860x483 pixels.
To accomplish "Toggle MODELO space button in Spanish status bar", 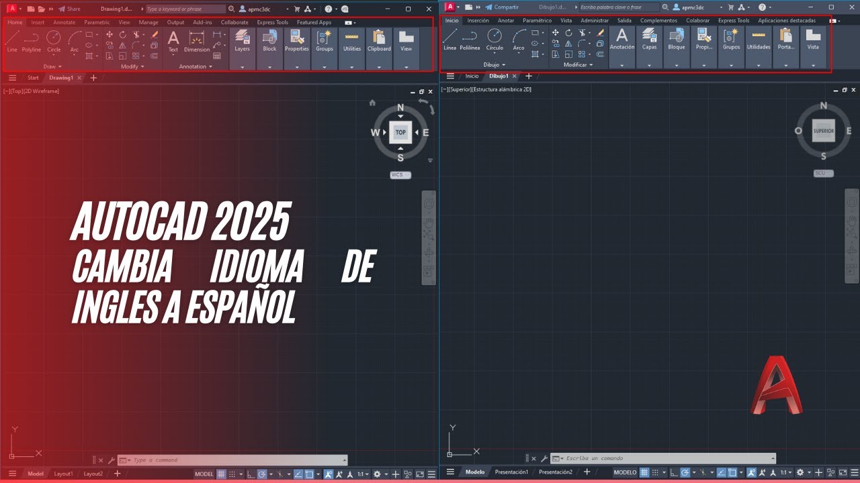I will [x=625, y=472].
